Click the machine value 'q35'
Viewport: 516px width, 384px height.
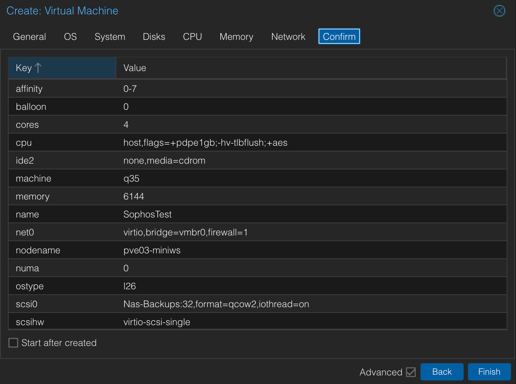(131, 178)
